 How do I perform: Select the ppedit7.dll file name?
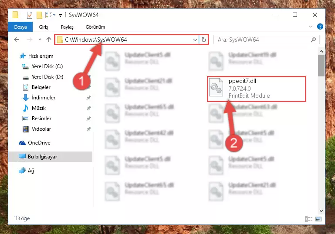242,81
